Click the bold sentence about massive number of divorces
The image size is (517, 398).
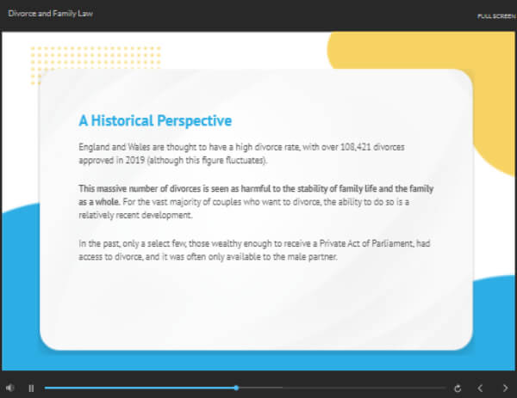point(250,187)
